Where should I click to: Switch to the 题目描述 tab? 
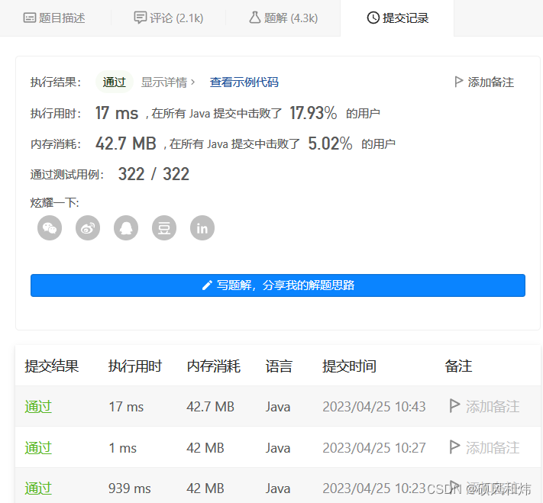click(x=54, y=18)
